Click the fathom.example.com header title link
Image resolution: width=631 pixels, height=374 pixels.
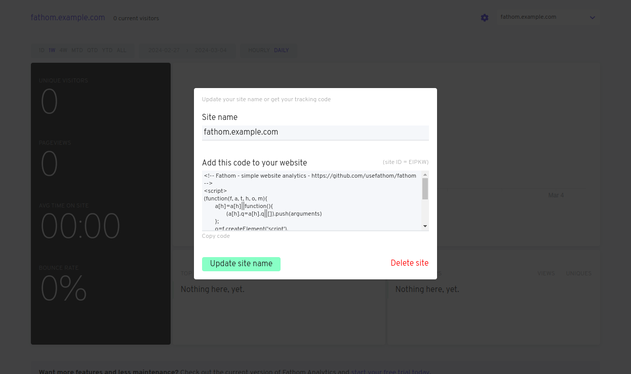coord(68,18)
